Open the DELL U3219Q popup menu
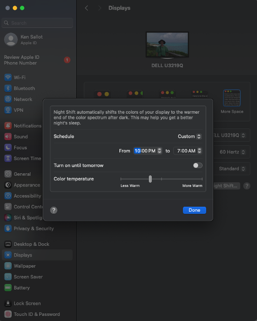The width and height of the screenshot is (257, 321). pyautogui.click(x=229, y=135)
